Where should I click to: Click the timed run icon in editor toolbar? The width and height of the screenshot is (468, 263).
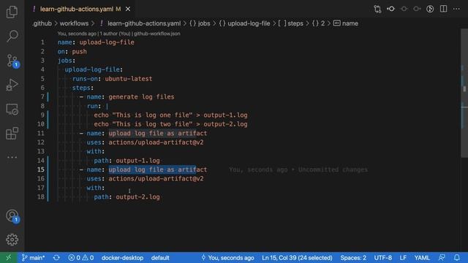point(430,9)
